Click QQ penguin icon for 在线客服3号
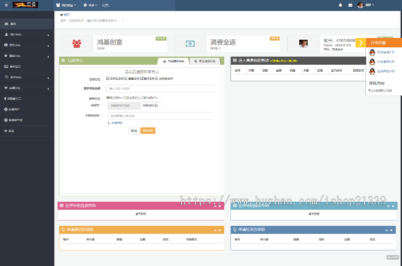This screenshot has width=402, height=266. [x=372, y=71]
